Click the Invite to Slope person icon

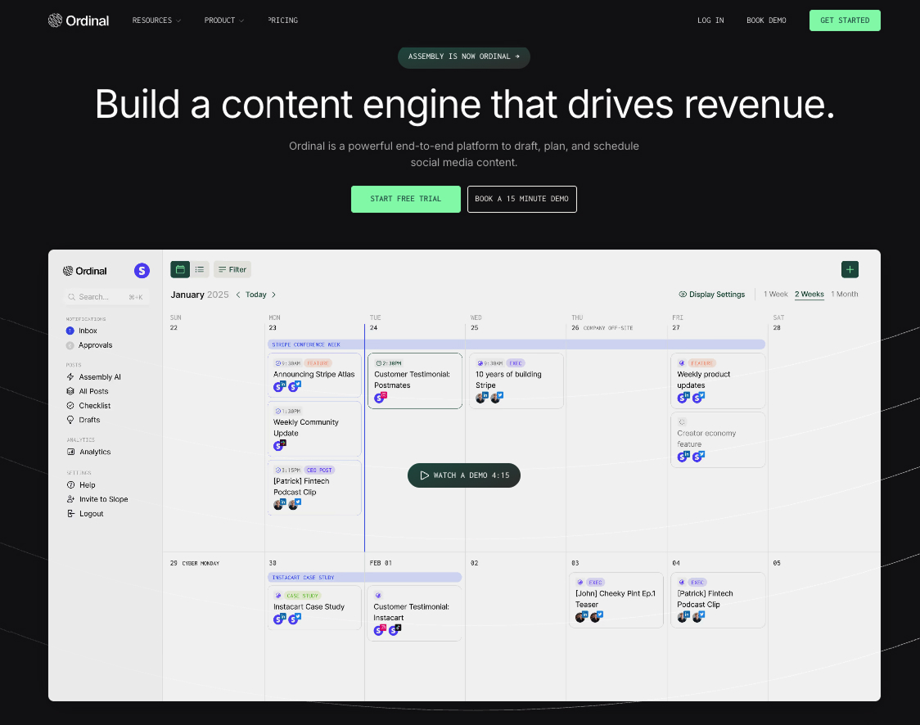tap(71, 499)
